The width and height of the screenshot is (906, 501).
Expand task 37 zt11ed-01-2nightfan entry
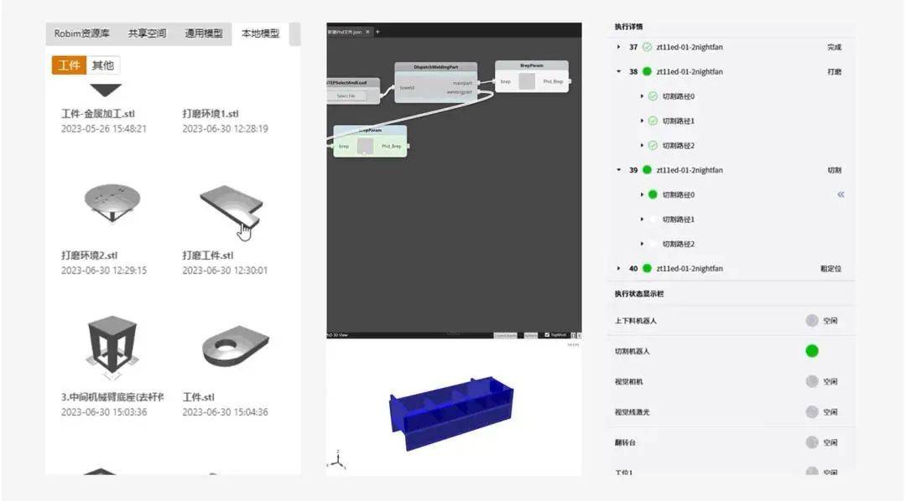tap(618, 47)
